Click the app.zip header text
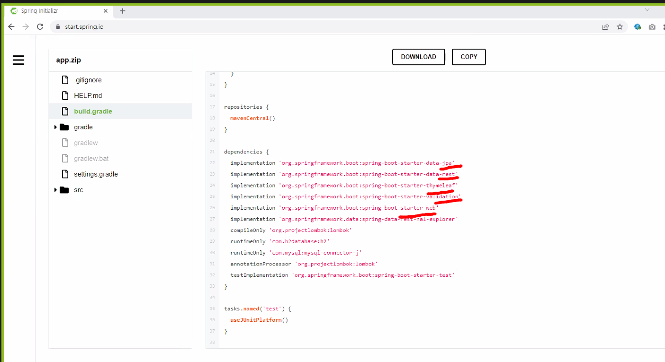Image resolution: width=665 pixels, height=362 pixels. click(69, 60)
